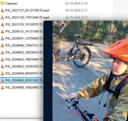
Task: Click VLC cone icon for PXL_20240301_133703600
Action: tap(2, 38)
